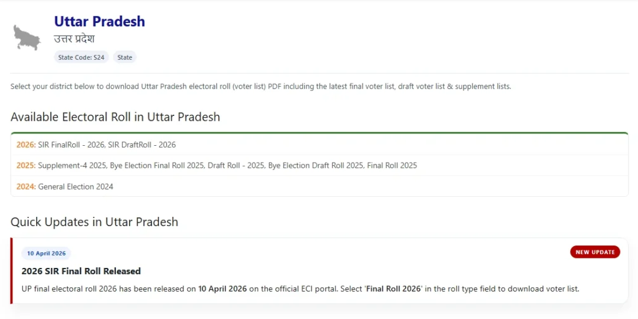The width and height of the screenshot is (638, 319).
Task: Click the orange 2026 year label
Action: pyautogui.click(x=26, y=145)
